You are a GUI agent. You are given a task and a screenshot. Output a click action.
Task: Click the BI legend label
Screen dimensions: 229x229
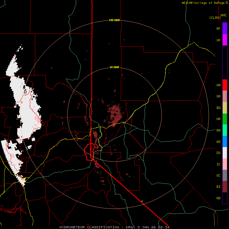(x=218, y=187)
